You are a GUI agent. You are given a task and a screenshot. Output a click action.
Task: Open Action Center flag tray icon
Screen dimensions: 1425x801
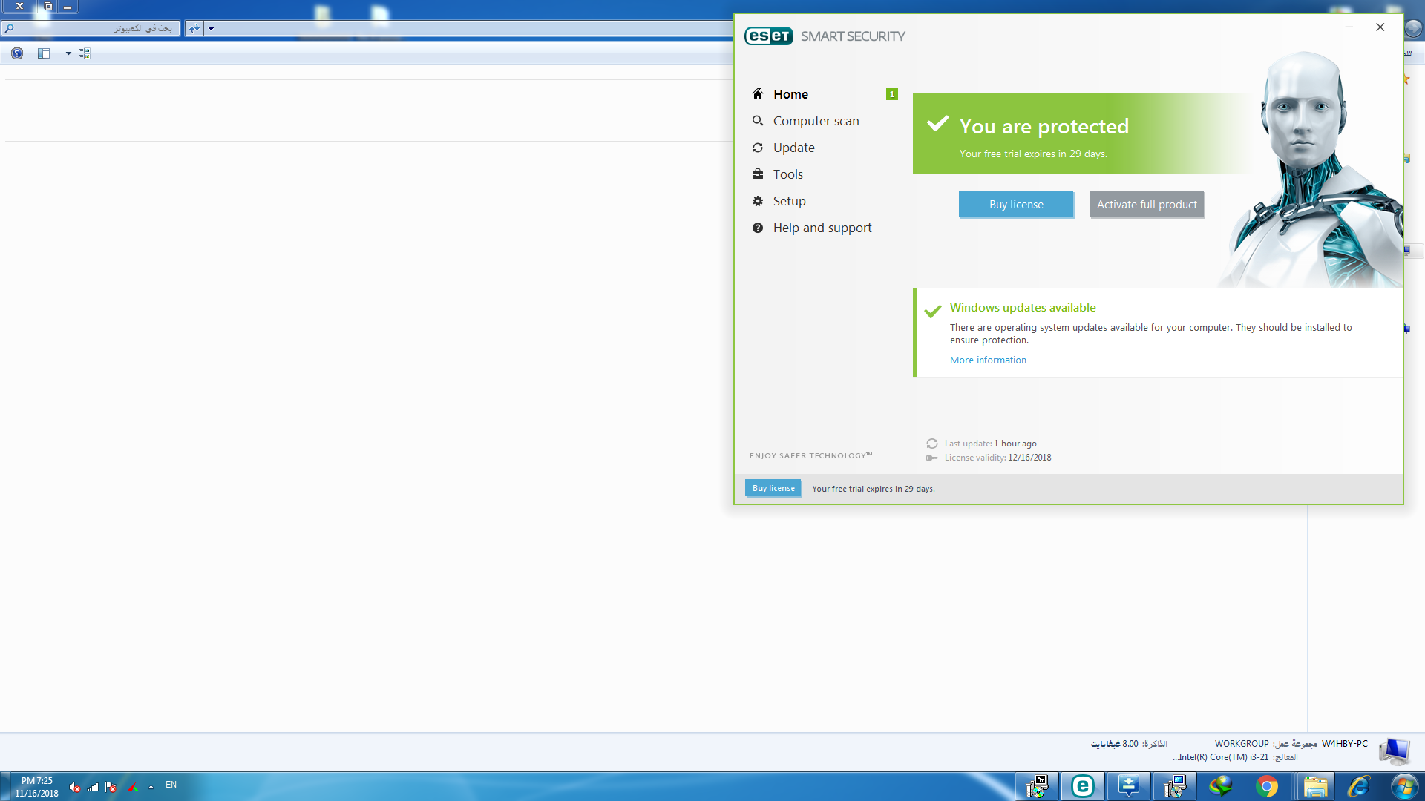coord(111,787)
